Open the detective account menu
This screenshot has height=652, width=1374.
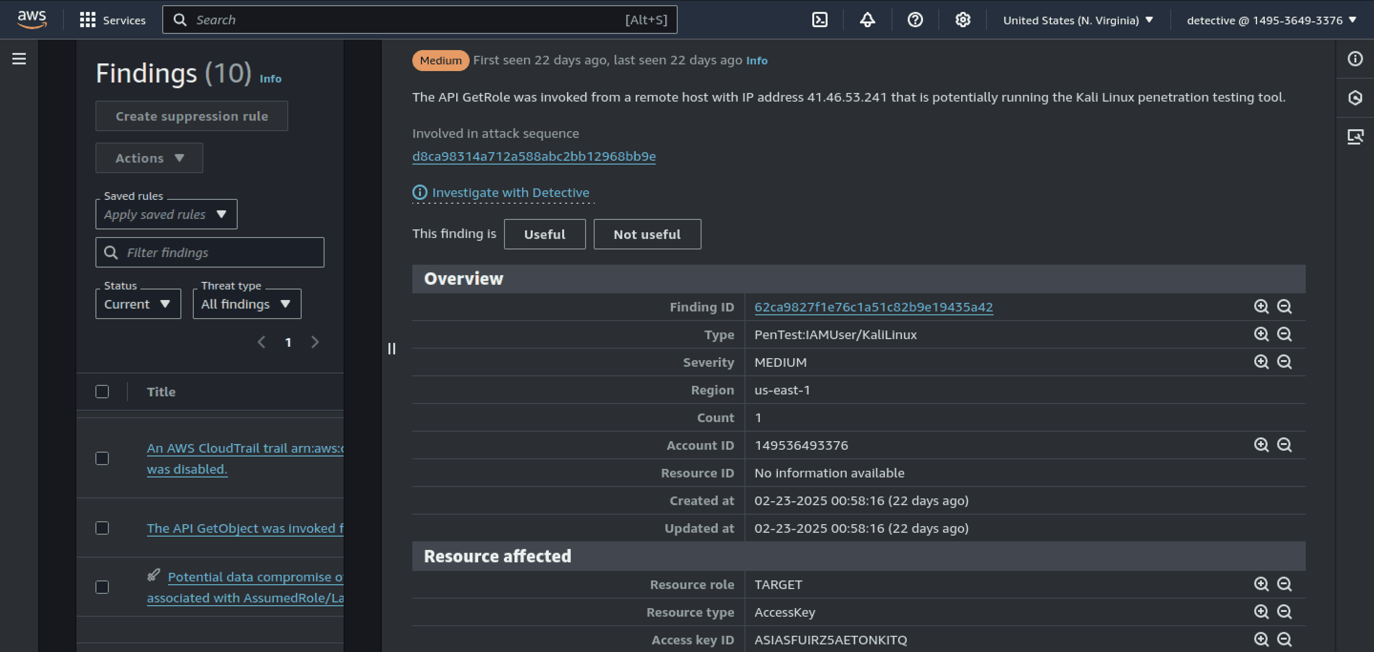click(1271, 20)
